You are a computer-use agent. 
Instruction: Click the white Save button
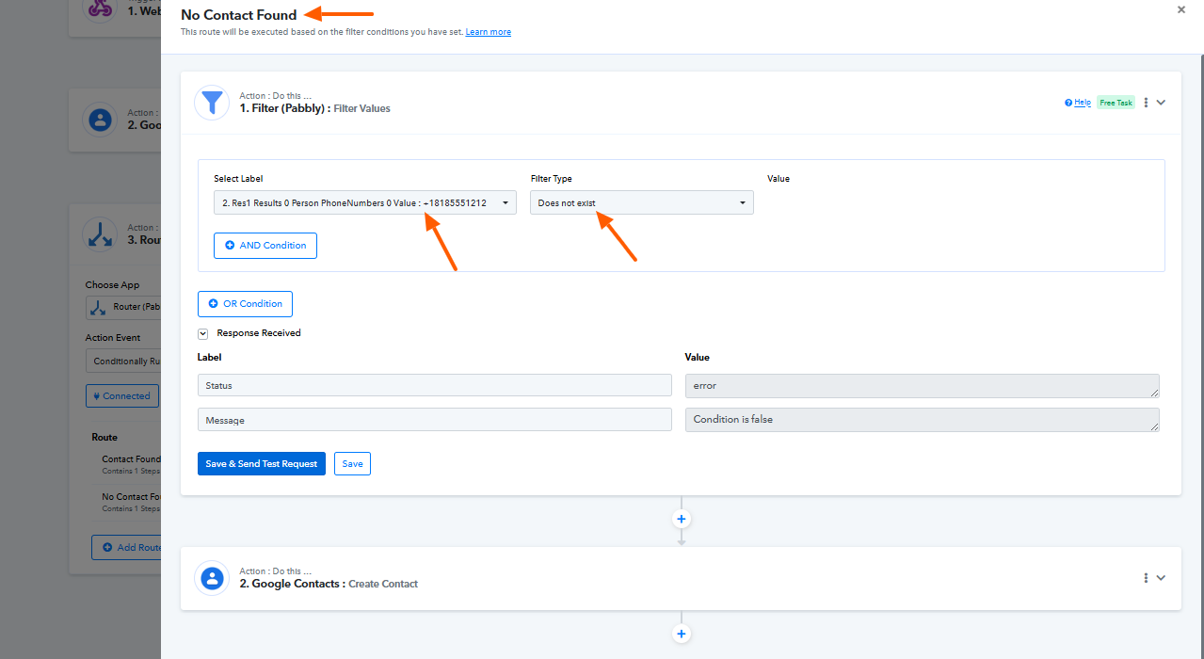(352, 463)
